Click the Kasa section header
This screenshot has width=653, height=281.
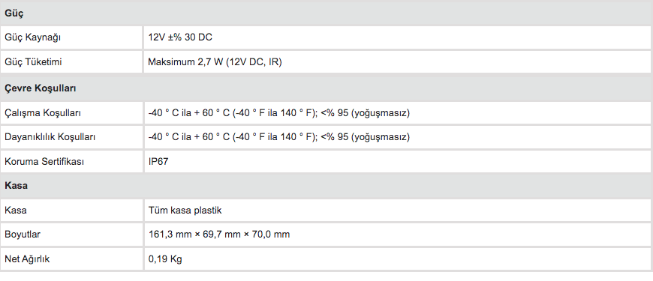326,185
